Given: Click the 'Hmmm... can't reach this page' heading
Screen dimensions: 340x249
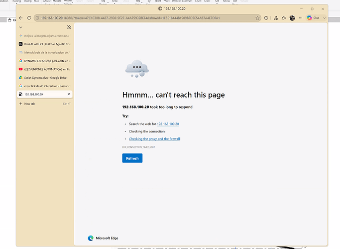Looking at the screenshot, I should (173, 95).
